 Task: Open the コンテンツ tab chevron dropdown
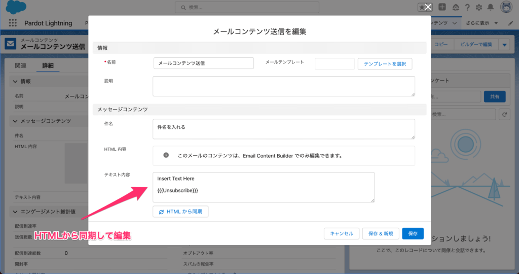(x=455, y=23)
